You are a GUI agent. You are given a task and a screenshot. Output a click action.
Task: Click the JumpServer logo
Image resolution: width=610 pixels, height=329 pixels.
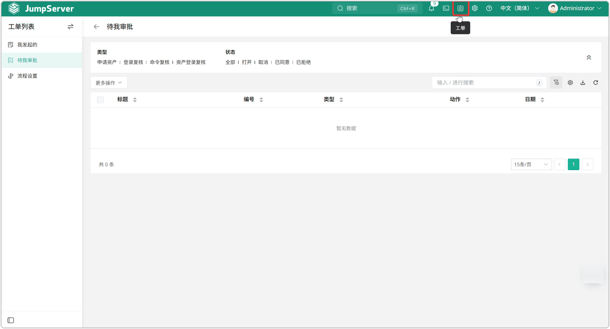point(41,8)
